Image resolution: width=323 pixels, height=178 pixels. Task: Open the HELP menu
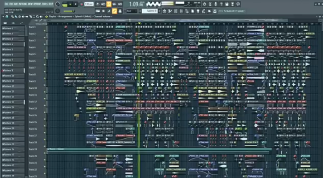click(x=50, y=4)
